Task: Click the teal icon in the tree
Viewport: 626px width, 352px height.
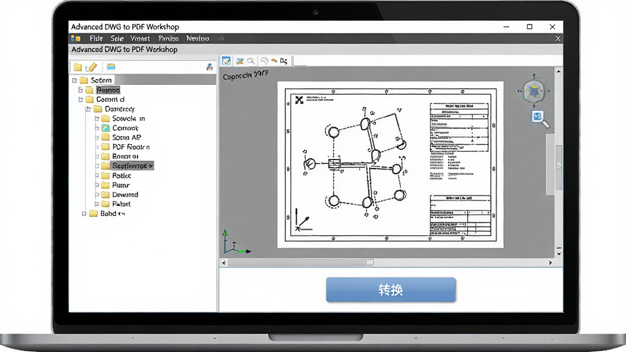Action: click(105, 128)
